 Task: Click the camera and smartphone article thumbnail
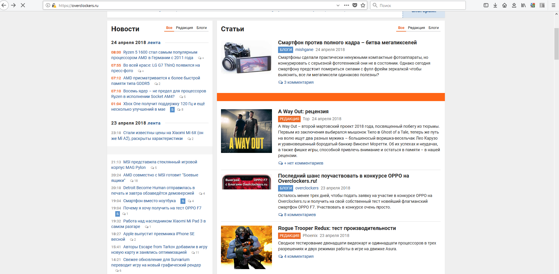coord(246,57)
